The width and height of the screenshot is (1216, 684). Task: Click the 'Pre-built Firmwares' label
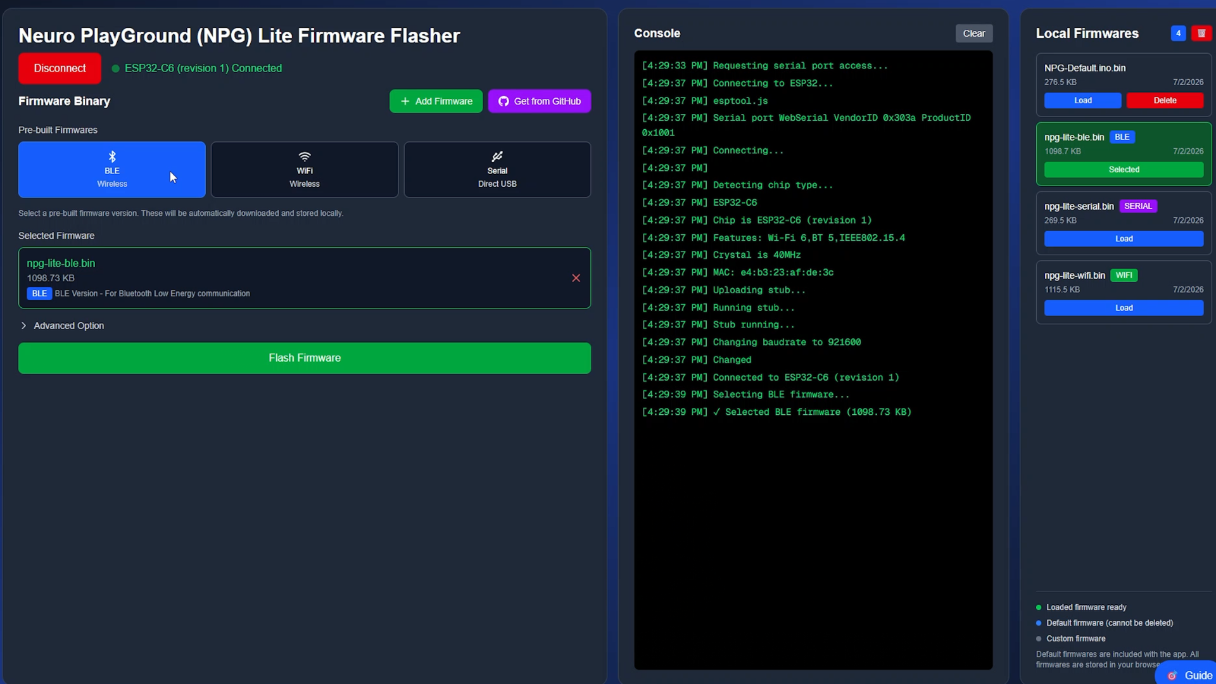58,130
